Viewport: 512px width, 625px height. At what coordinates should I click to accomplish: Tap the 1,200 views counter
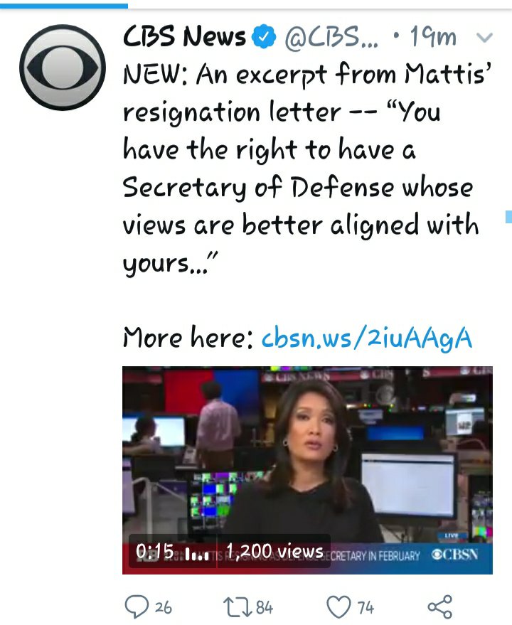tap(274, 552)
